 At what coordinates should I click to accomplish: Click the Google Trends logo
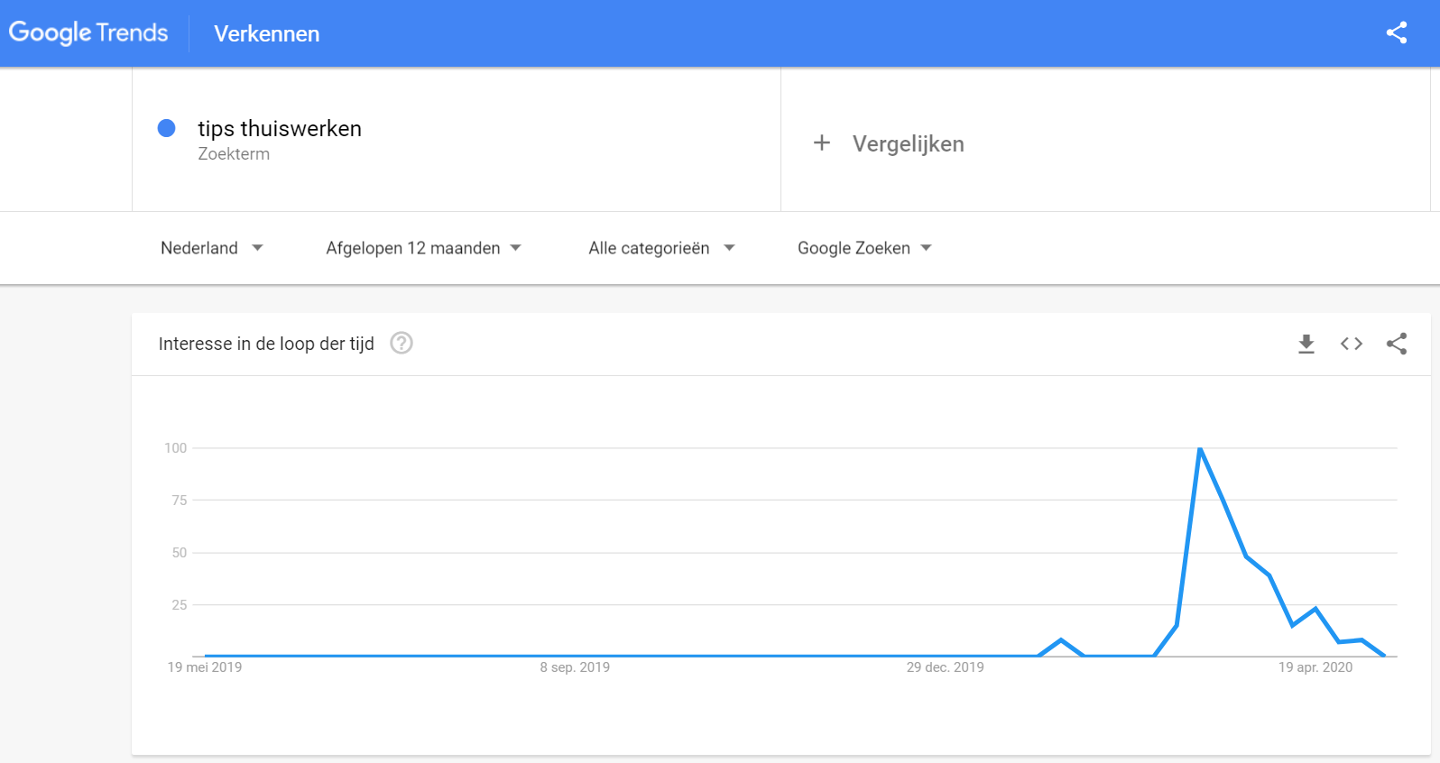88,33
